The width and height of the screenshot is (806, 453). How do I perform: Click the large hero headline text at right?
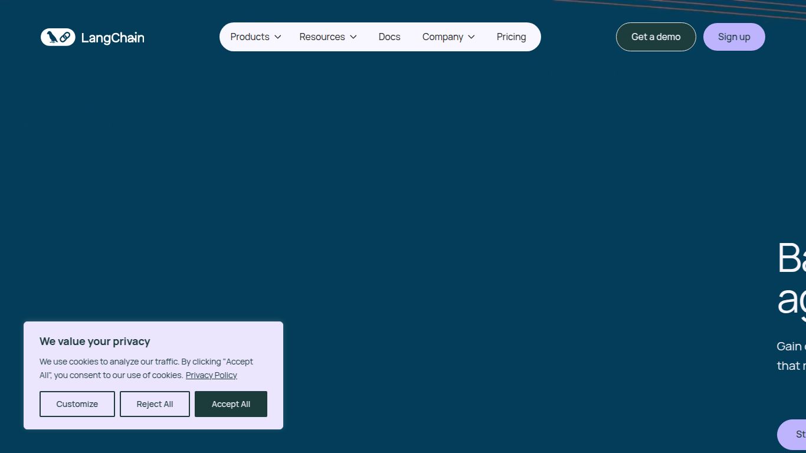pyautogui.click(x=791, y=278)
